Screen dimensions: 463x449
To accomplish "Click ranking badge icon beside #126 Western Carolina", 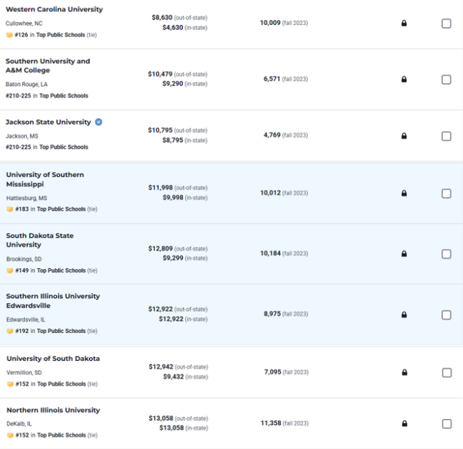I will [9, 35].
